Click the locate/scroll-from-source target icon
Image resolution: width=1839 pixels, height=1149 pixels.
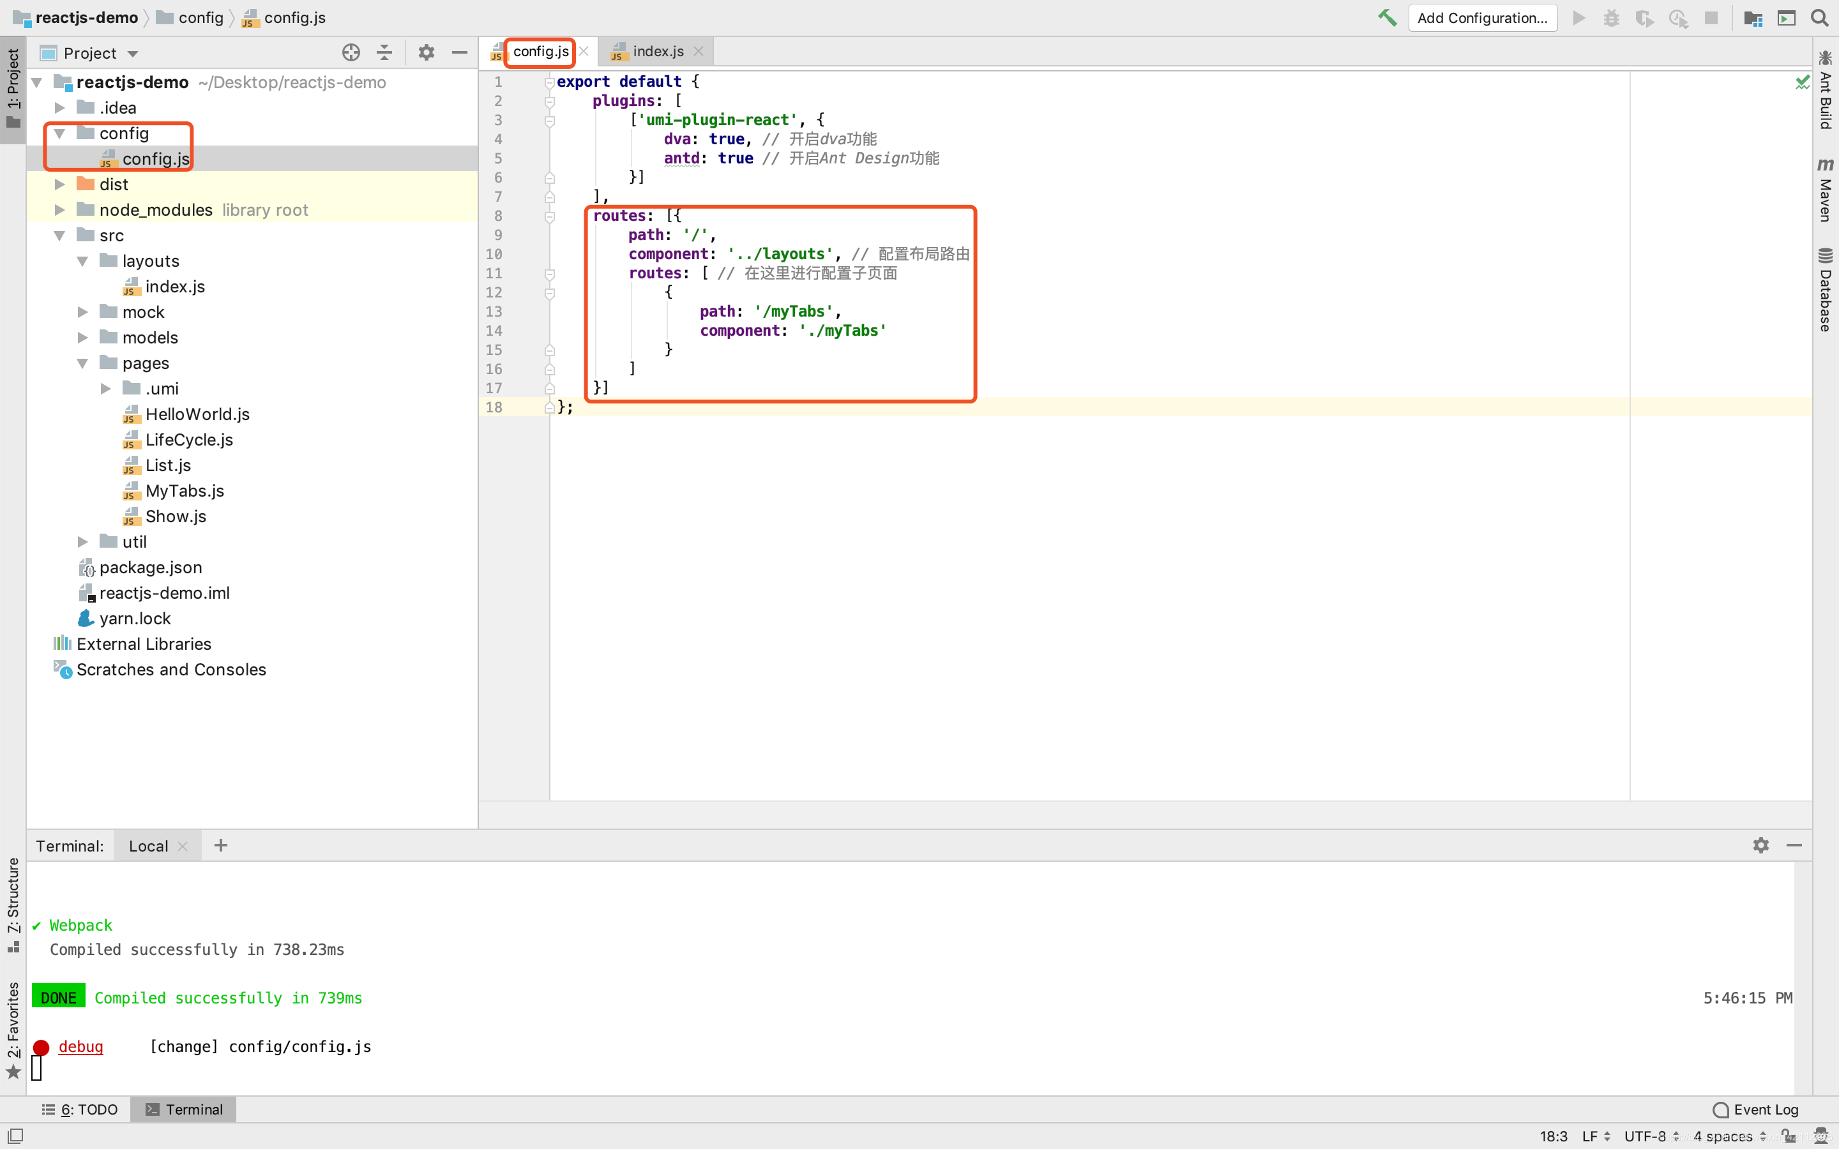click(x=351, y=52)
